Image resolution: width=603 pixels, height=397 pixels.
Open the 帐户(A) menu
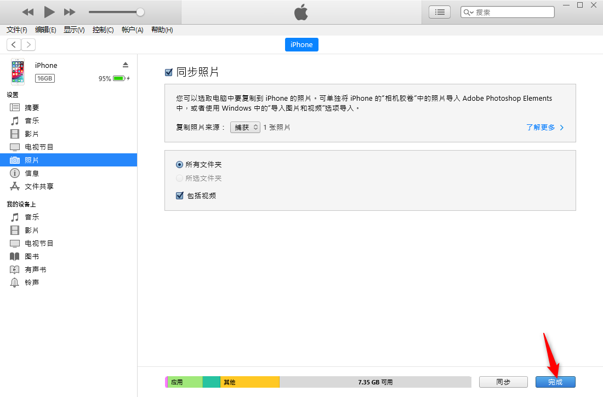tap(132, 30)
